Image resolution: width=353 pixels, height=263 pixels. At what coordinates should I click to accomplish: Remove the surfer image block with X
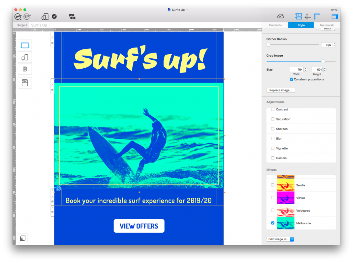(x=52, y=85)
